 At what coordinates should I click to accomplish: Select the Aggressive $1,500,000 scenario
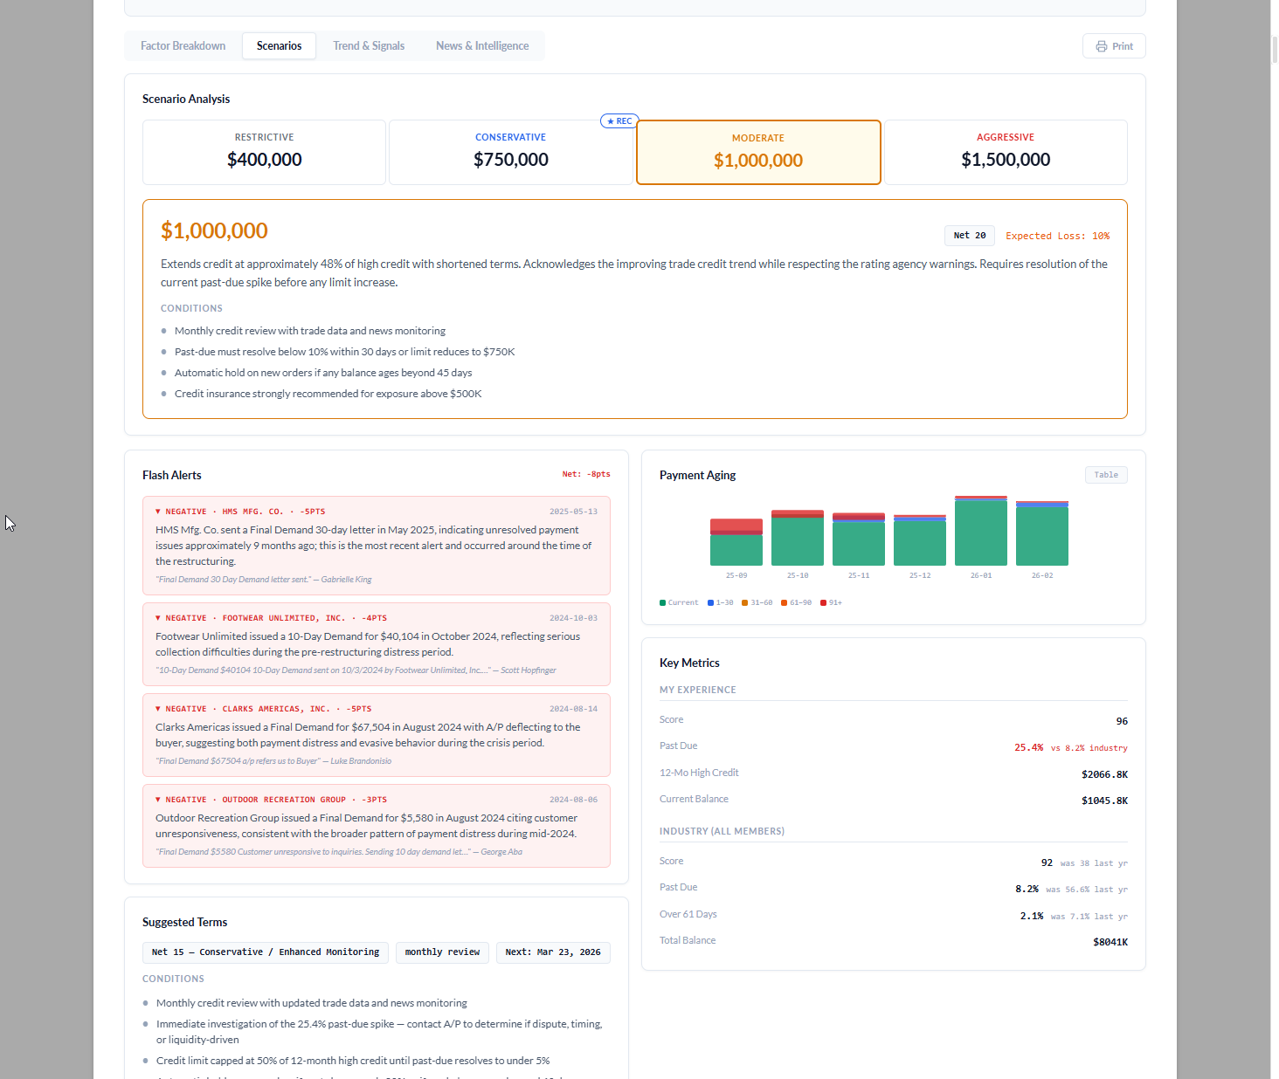point(1005,152)
